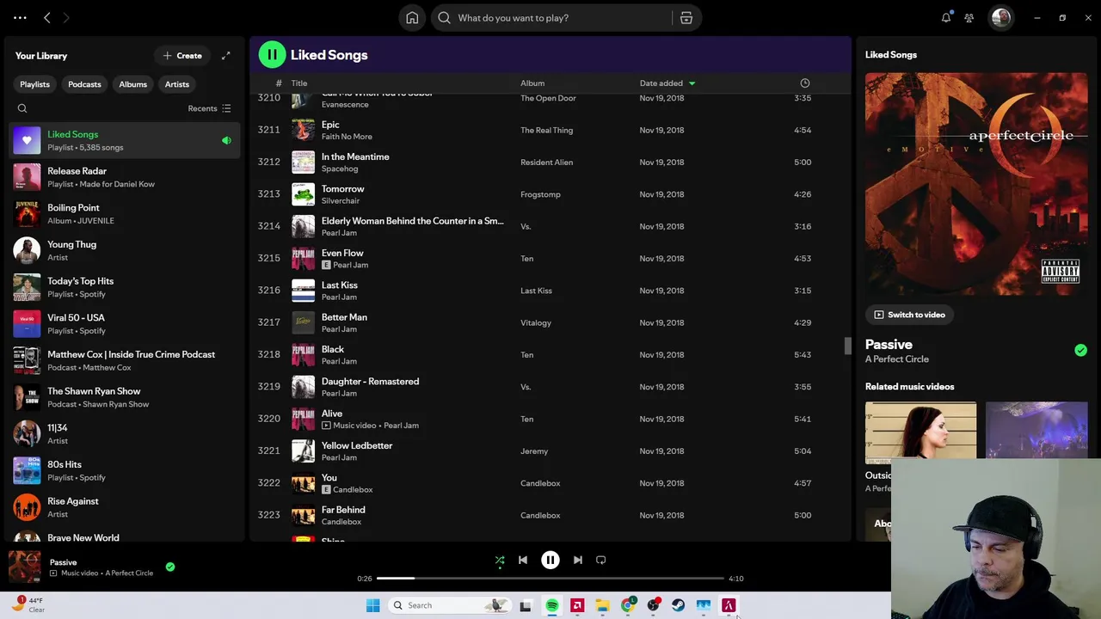
Task: Open Viral 50 - USA playlist
Action: (124, 324)
